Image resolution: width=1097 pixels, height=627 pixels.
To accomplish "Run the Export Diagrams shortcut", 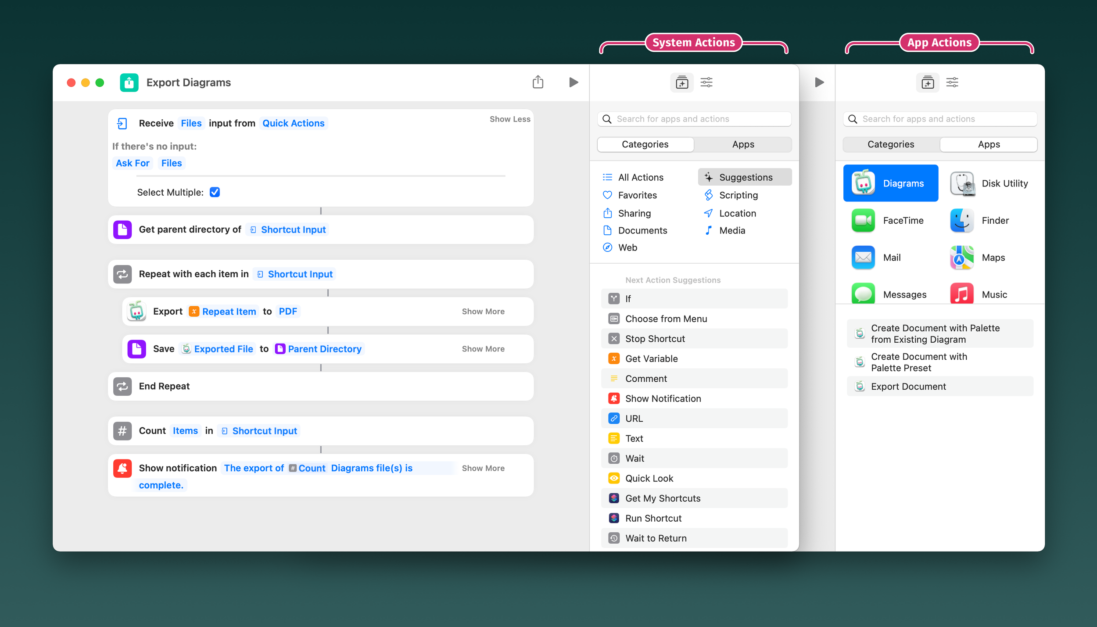I will coord(573,82).
